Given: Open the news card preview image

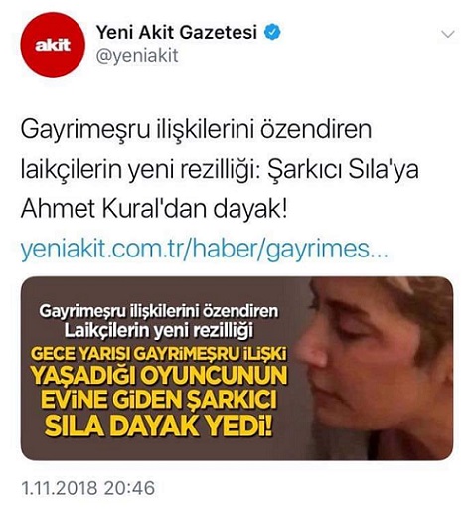Looking at the screenshot, I should coord(237,368).
